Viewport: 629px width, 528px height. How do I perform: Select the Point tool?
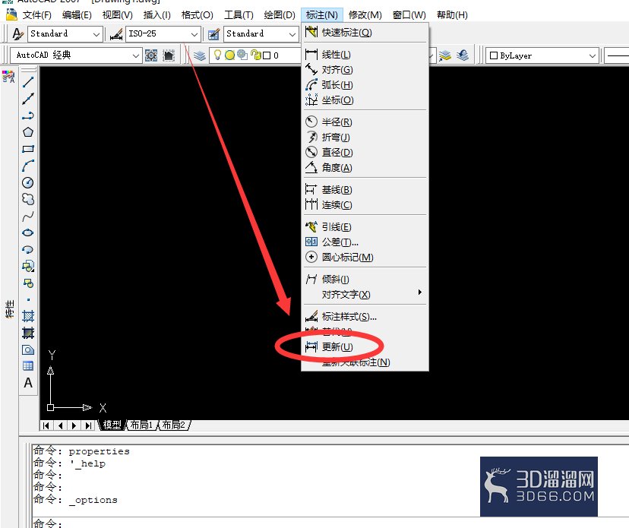[x=28, y=300]
